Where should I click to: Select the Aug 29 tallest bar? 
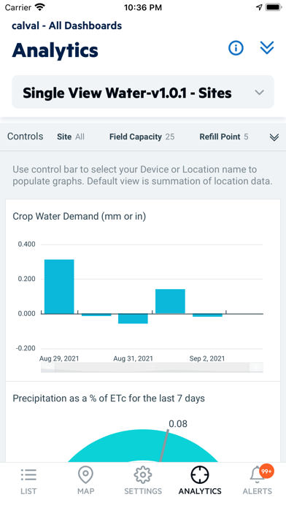click(x=59, y=286)
